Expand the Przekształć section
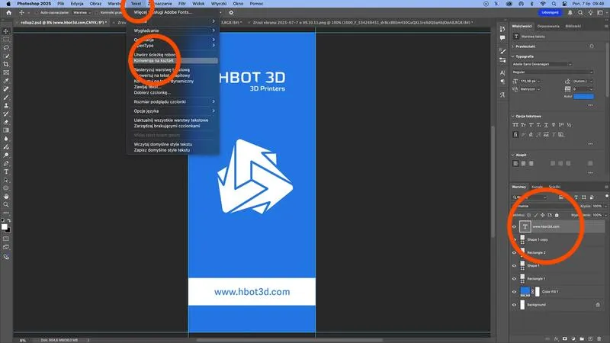 pos(513,46)
